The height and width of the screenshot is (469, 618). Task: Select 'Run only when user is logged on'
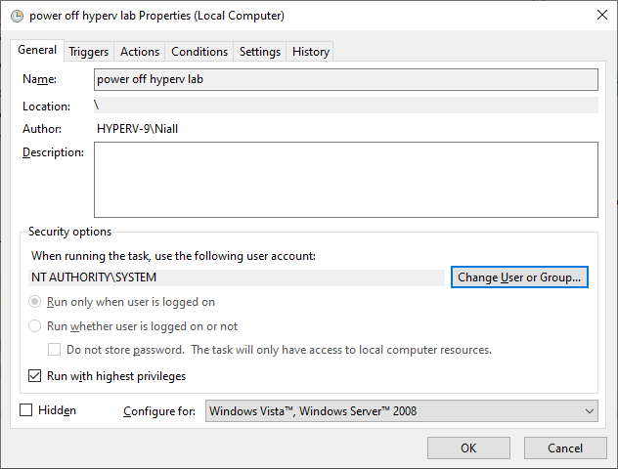[x=122, y=302]
